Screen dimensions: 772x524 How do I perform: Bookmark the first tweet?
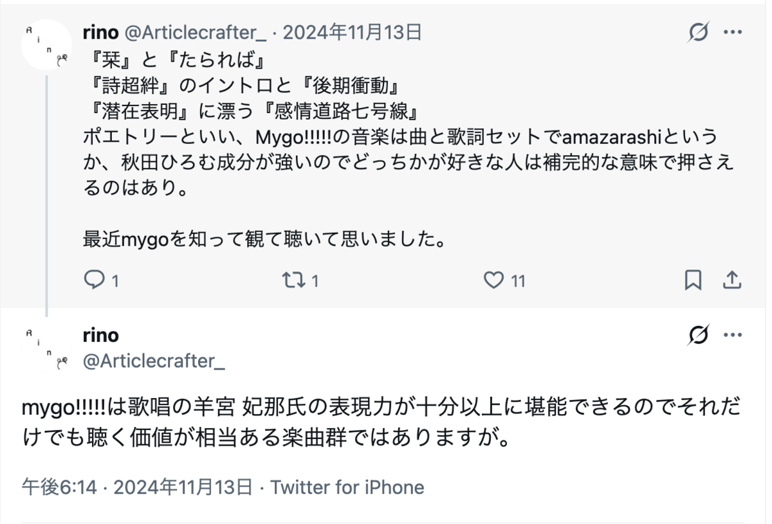pyautogui.click(x=693, y=280)
